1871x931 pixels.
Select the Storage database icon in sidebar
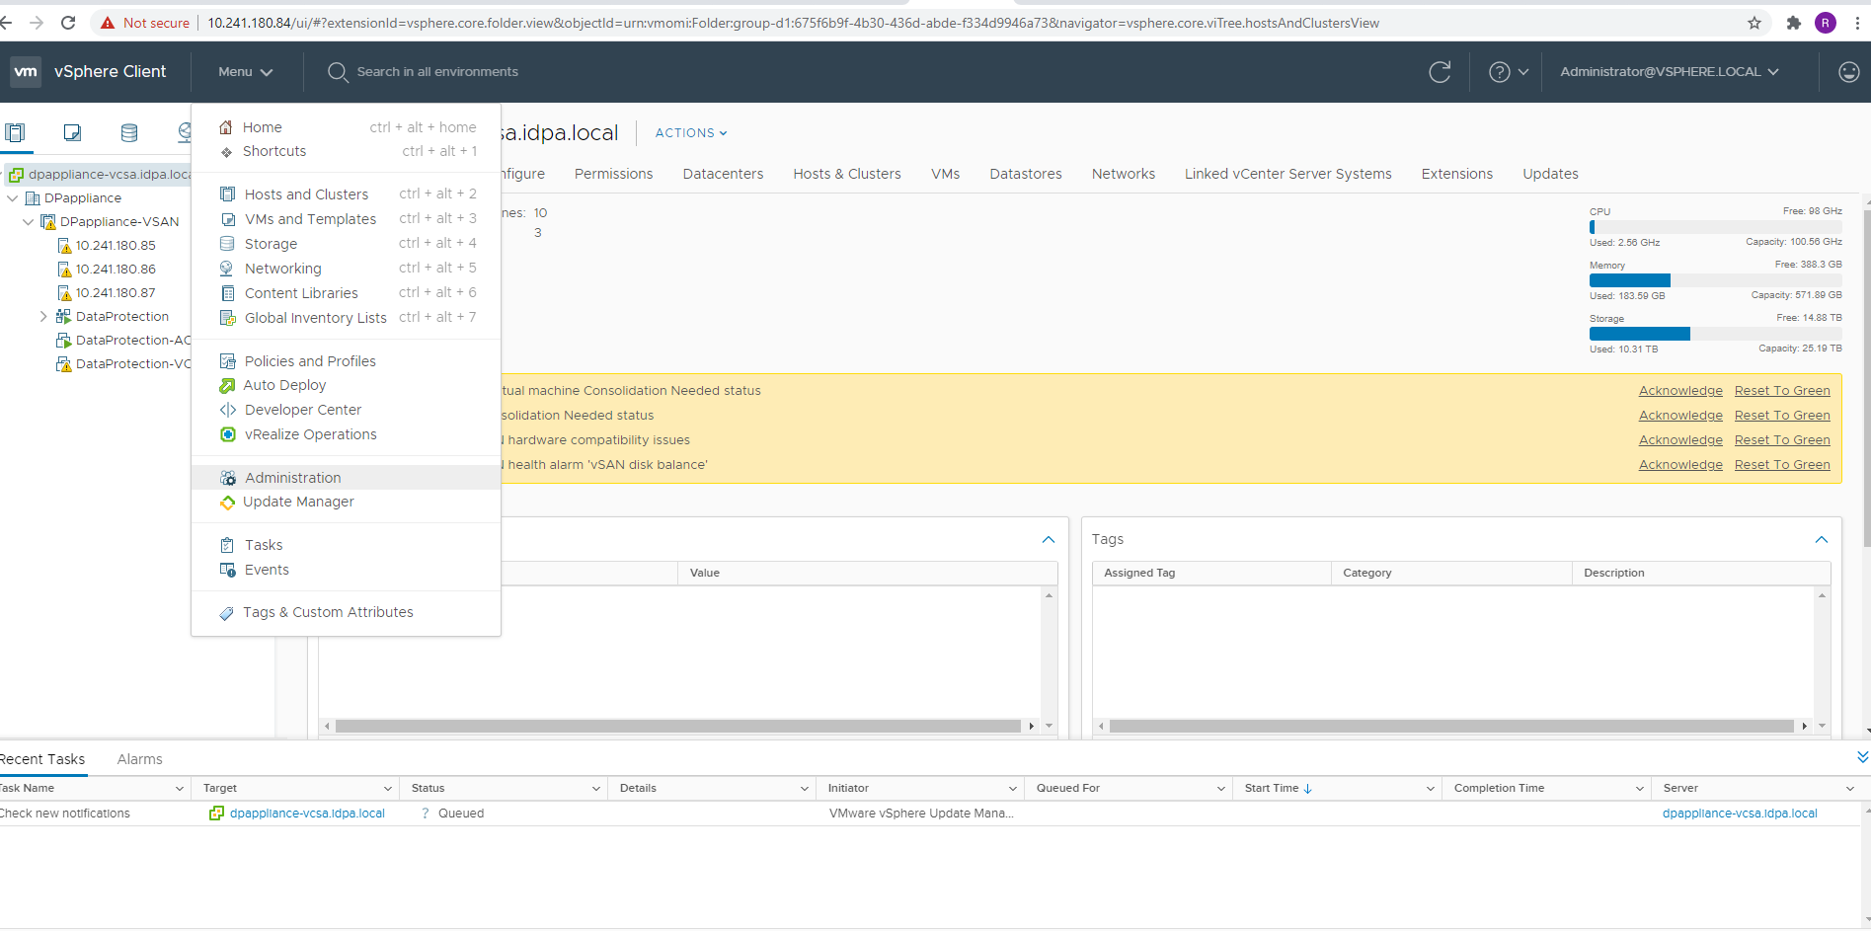click(128, 131)
